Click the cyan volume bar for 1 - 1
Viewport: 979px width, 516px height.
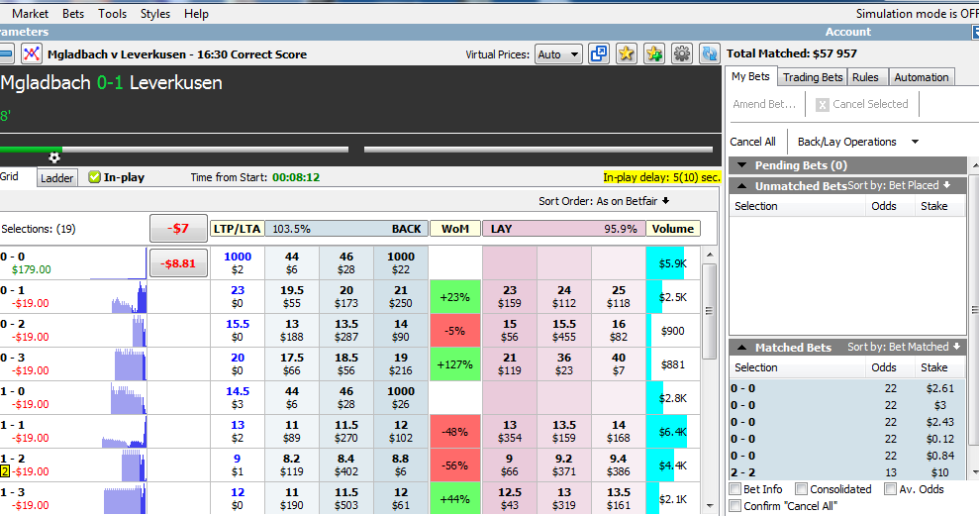coord(666,432)
